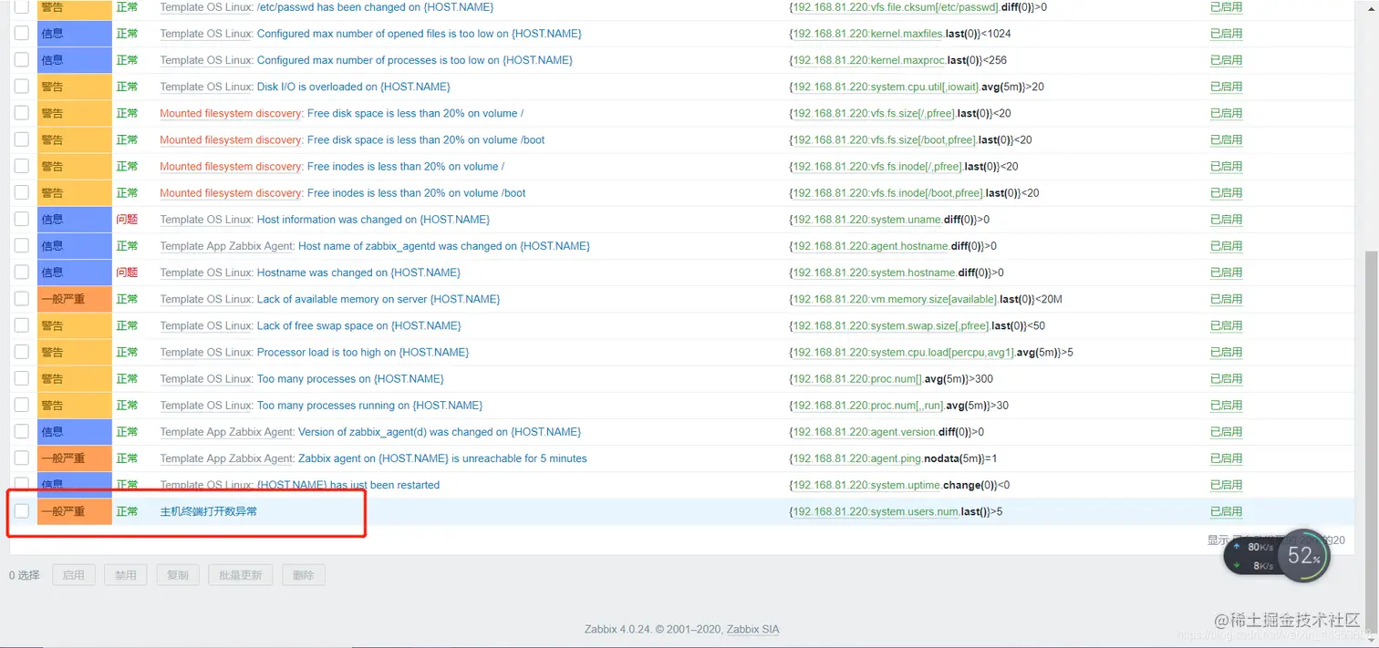Open item link vm.memory.size[available] expression
The height and width of the screenshot is (648, 1379).
pyautogui.click(x=895, y=299)
